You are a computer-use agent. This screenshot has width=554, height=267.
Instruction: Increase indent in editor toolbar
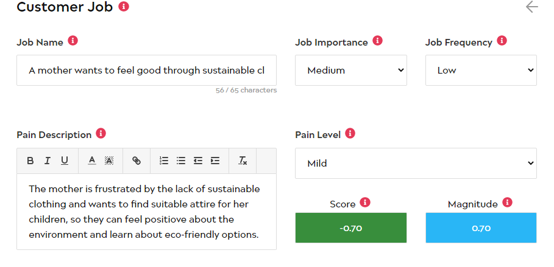[x=215, y=161]
